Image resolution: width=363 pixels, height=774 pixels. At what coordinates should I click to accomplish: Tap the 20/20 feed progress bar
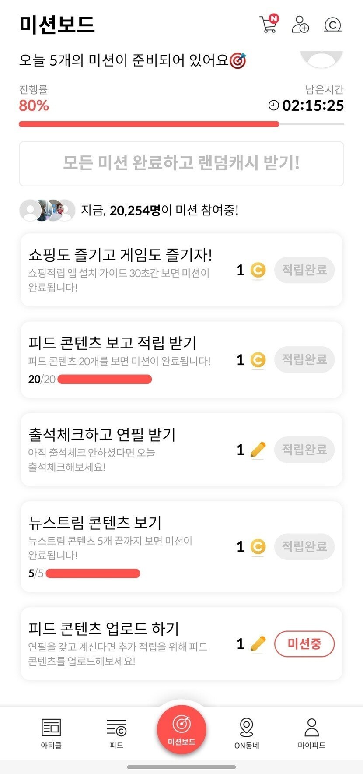click(x=105, y=379)
